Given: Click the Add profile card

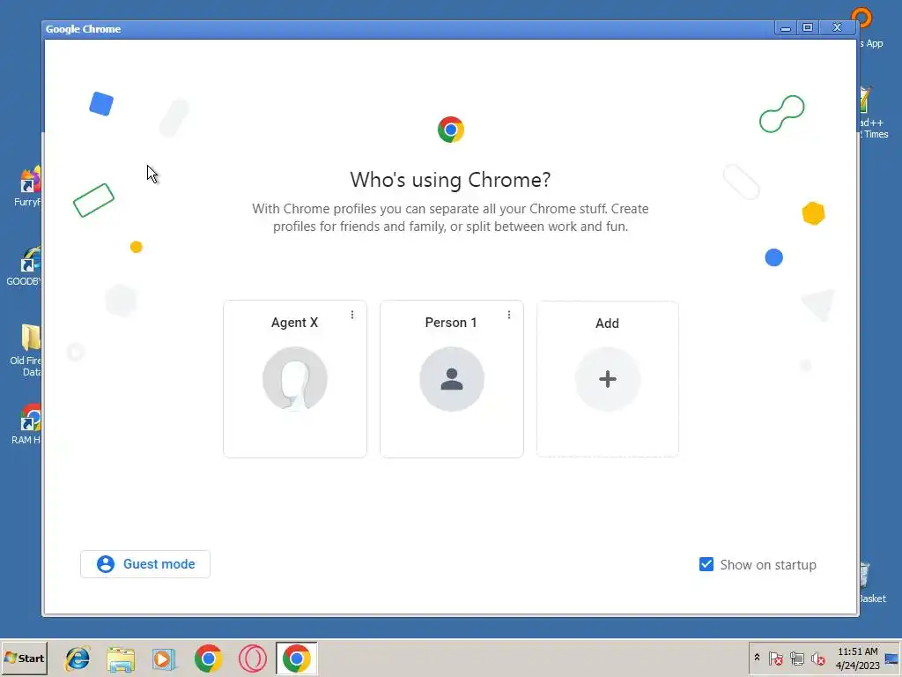Looking at the screenshot, I should coord(608,379).
